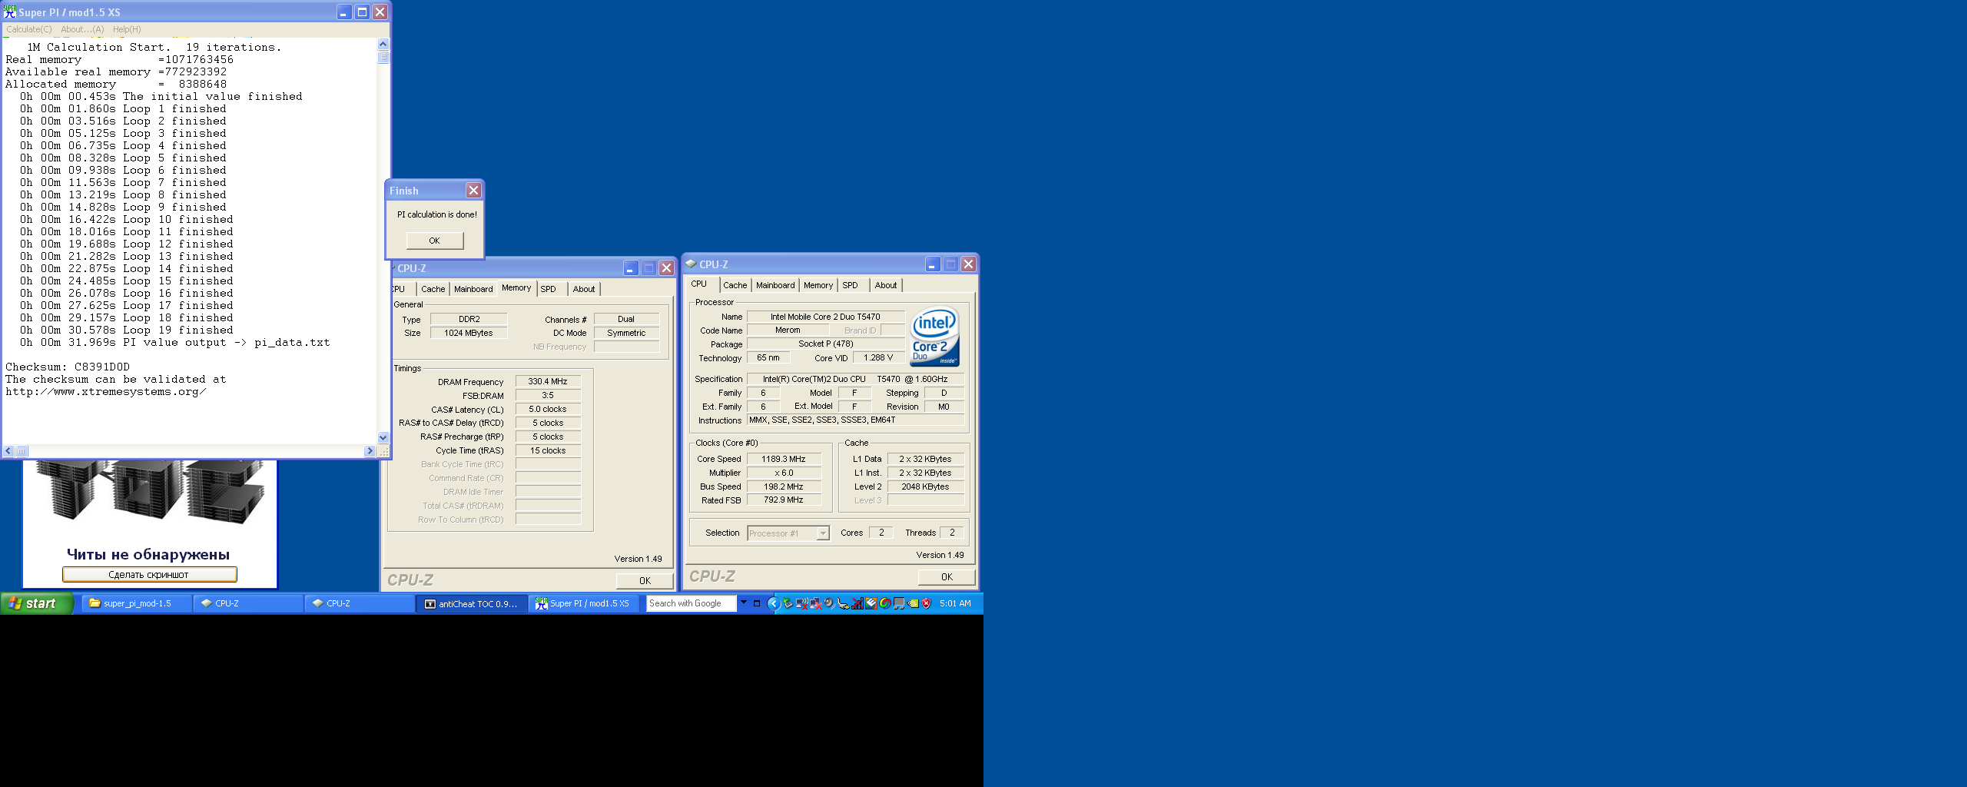Click the DRAM Frequency value 330.4 MHz

tap(548, 381)
